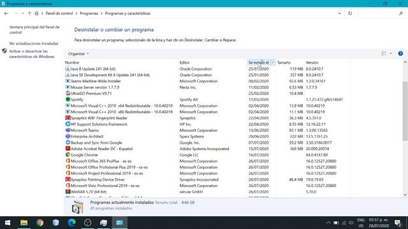This screenshot has width=408, height=229.
Task: Sort the list by Editor column
Action: pos(184,62)
